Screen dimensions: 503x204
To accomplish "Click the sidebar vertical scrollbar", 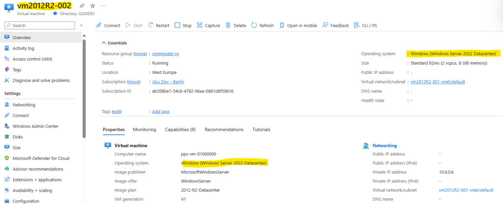I will pos(84,88).
